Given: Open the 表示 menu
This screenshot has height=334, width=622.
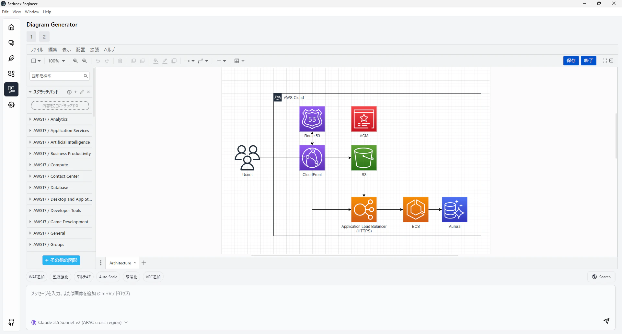Looking at the screenshot, I should coord(67,50).
